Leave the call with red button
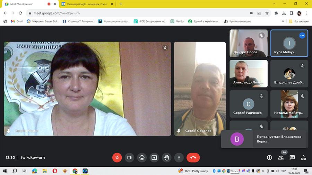 point(193,158)
